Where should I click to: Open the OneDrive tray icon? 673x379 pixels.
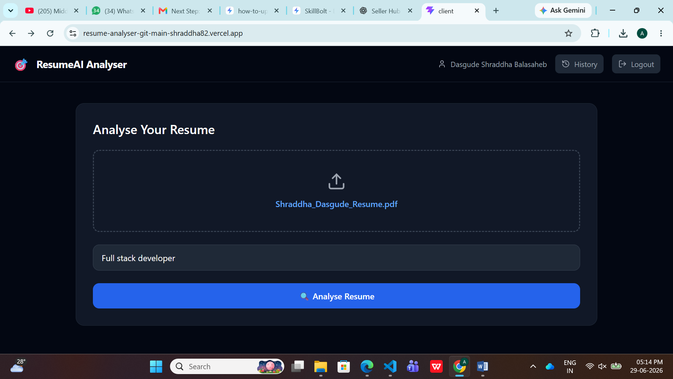tap(550, 367)
